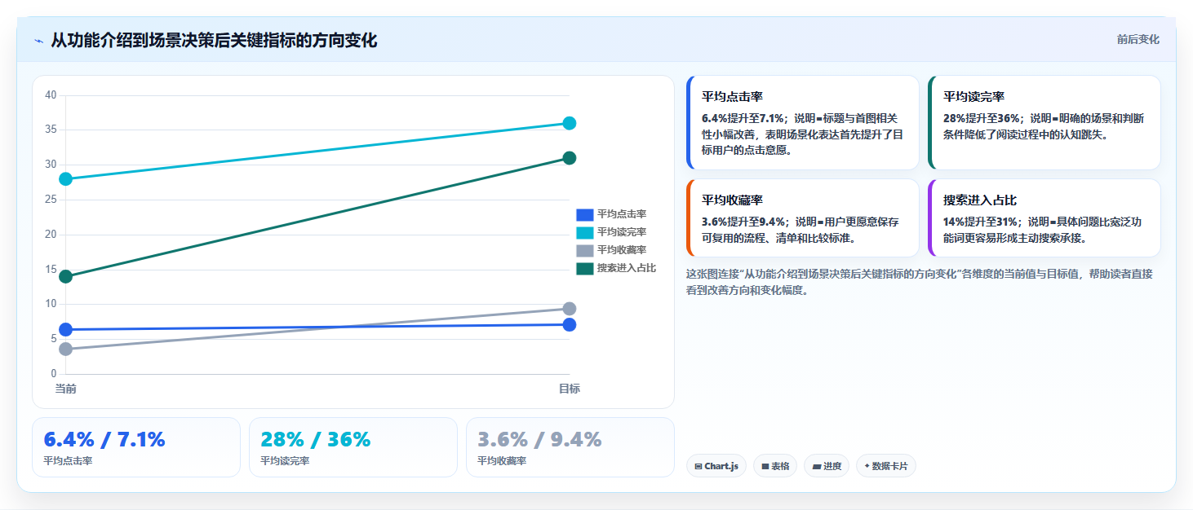
Task: Open the 搜索进入占比 card heading
Action: 980,200
